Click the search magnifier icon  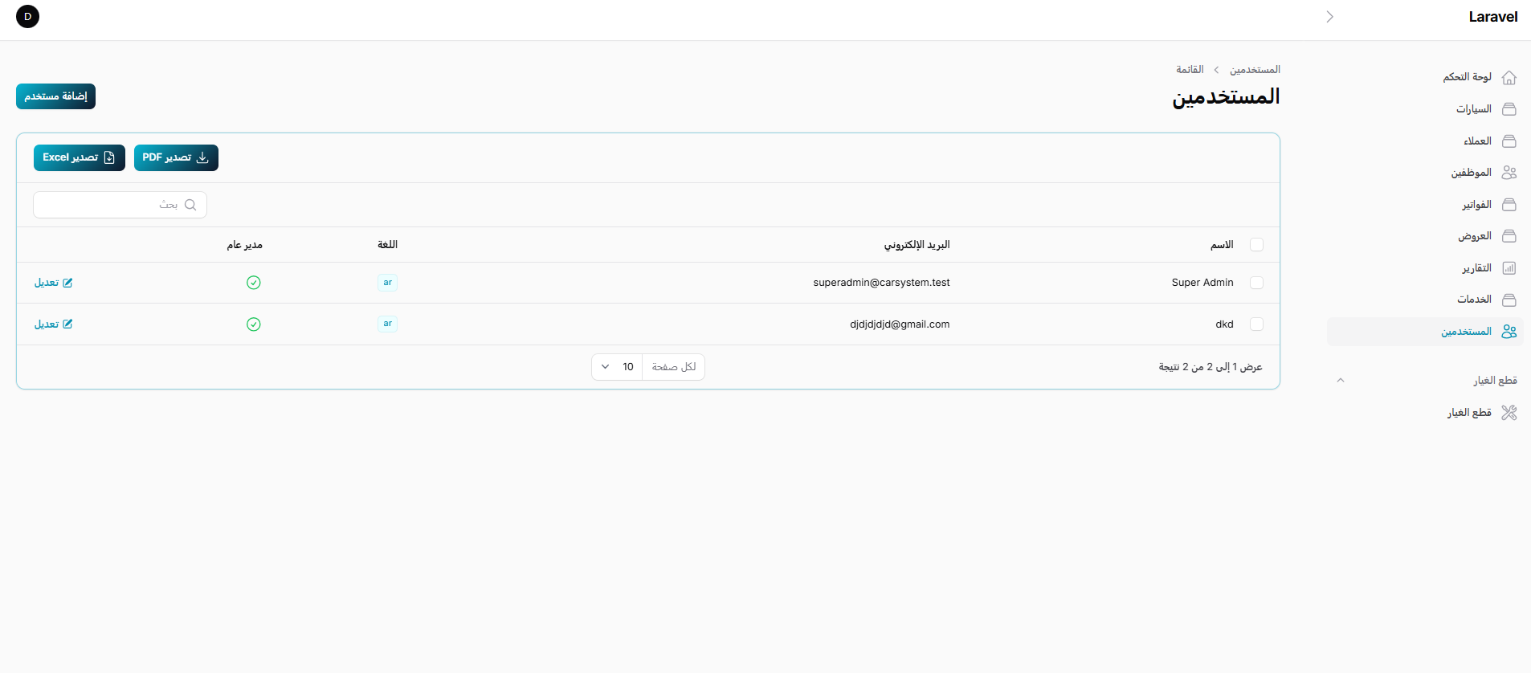point(190,205)
